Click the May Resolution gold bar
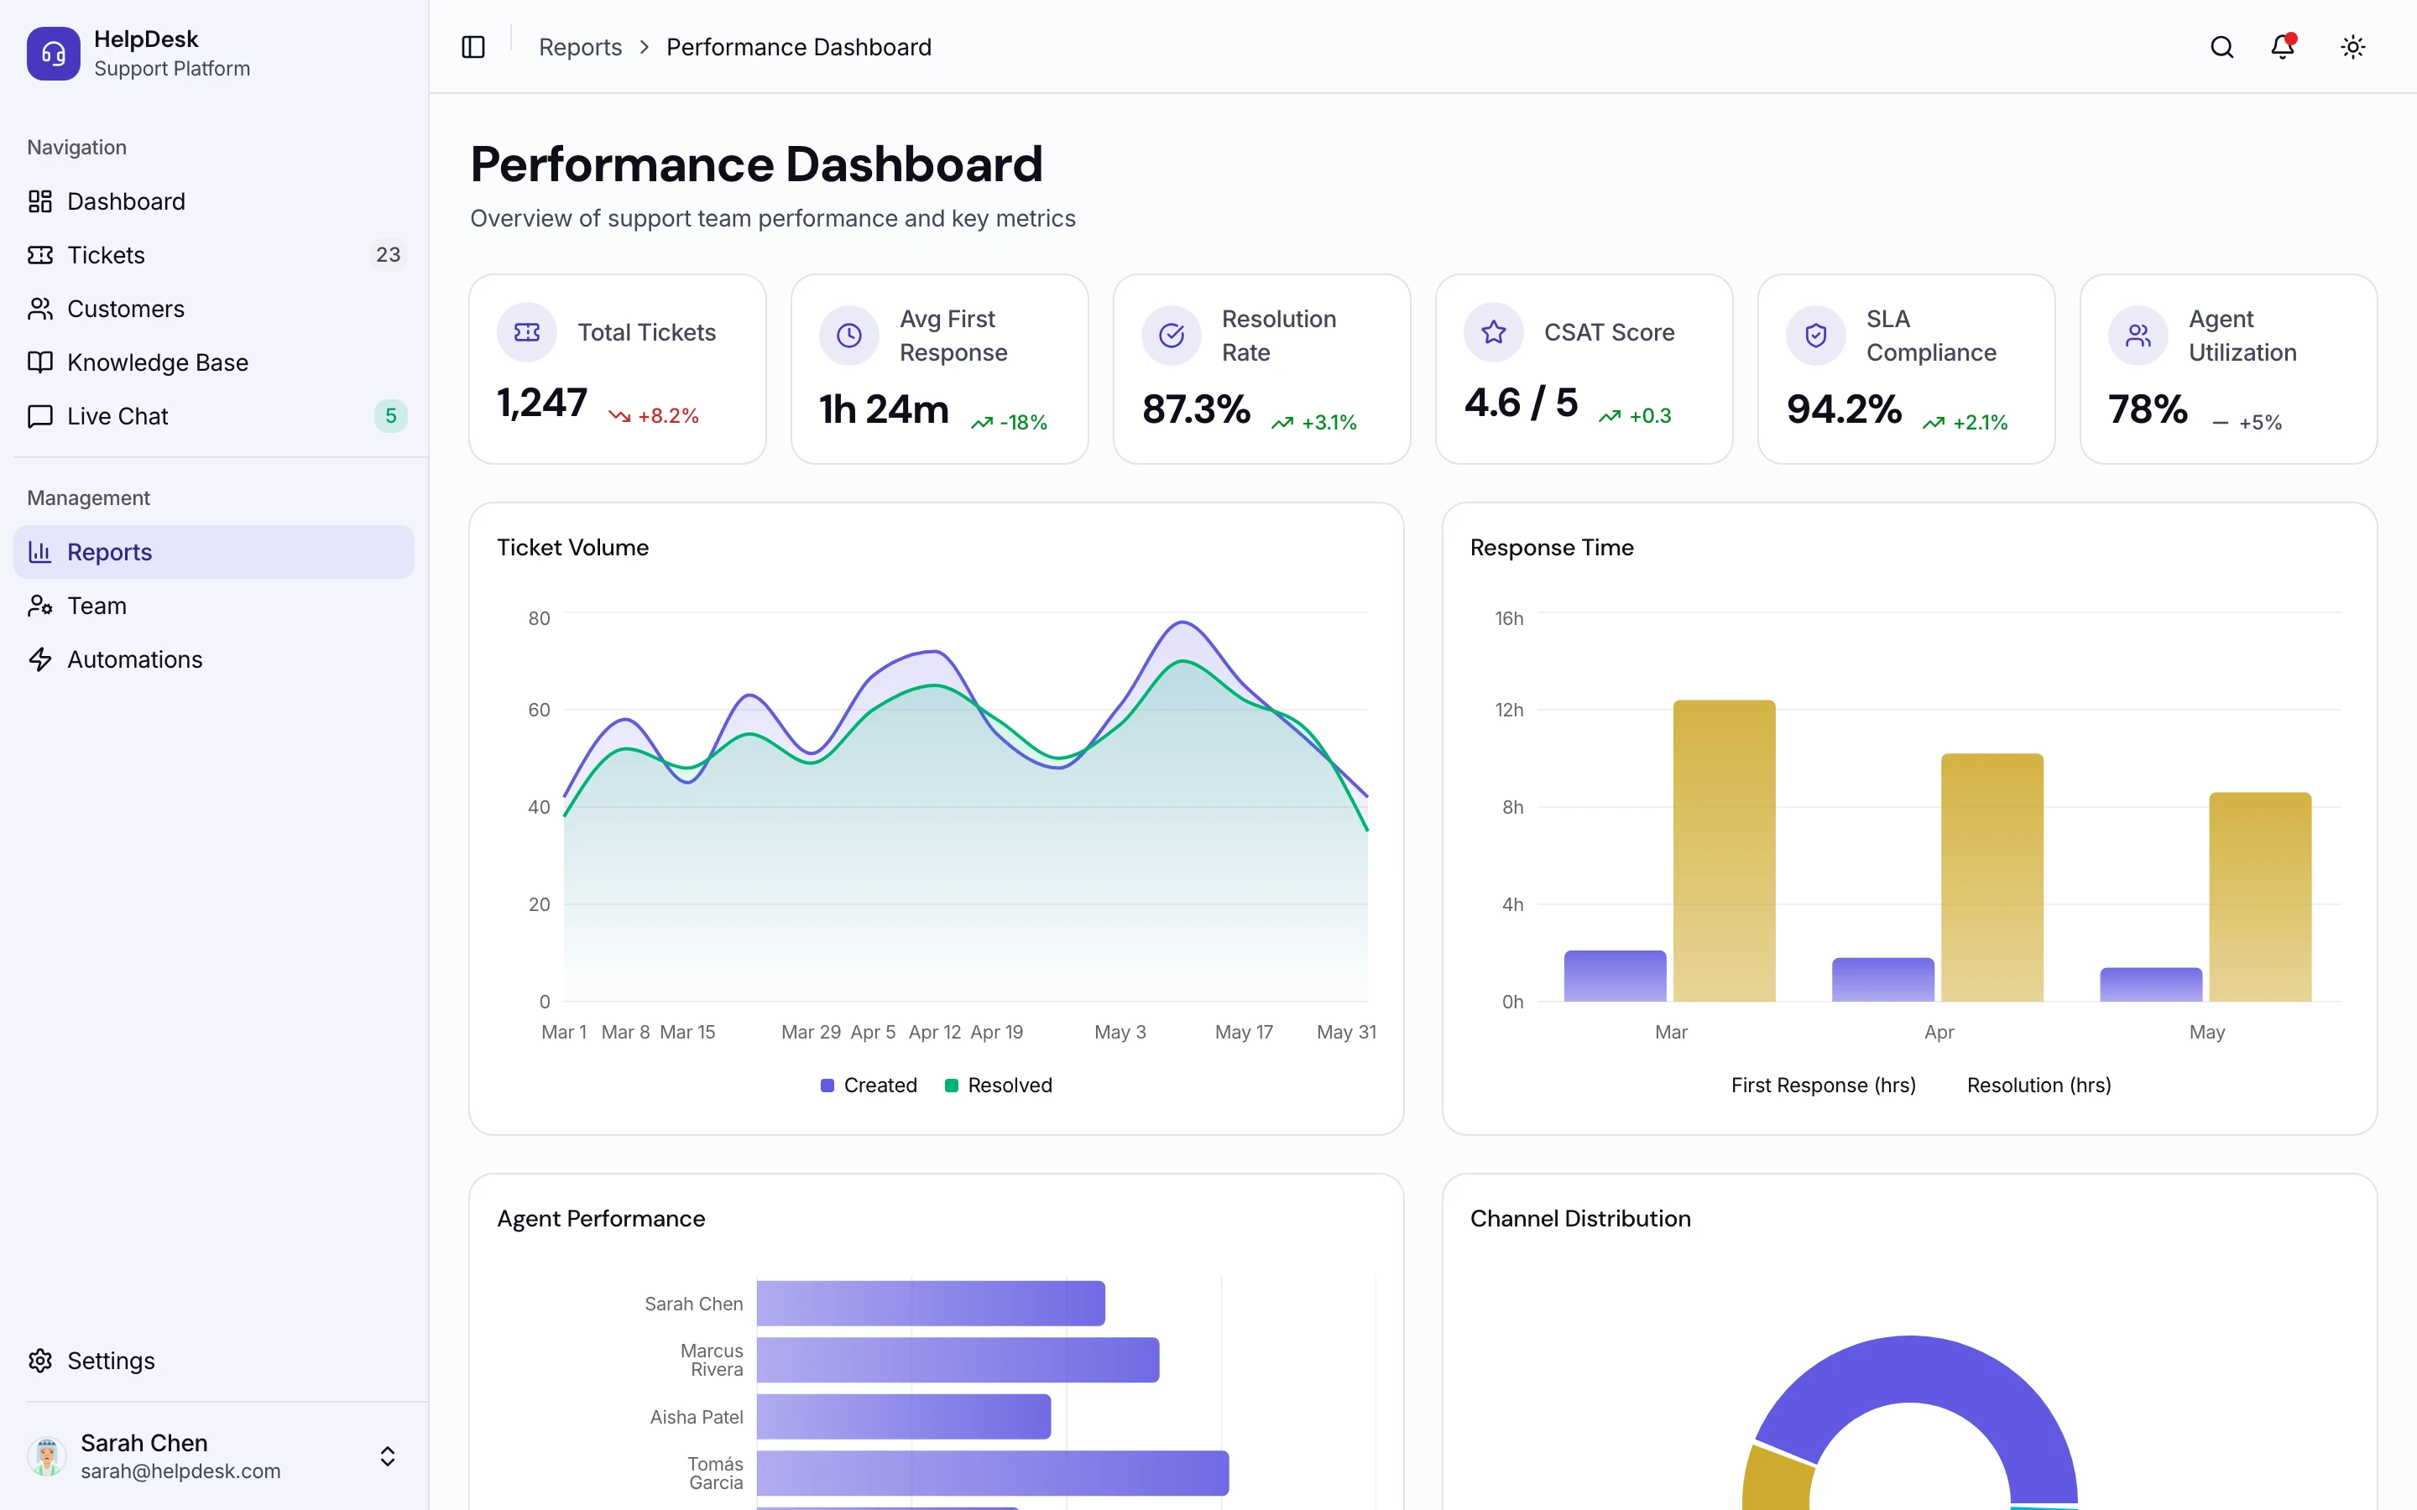This screenshot has width=2417, height=1510. tap(2260, 897)
